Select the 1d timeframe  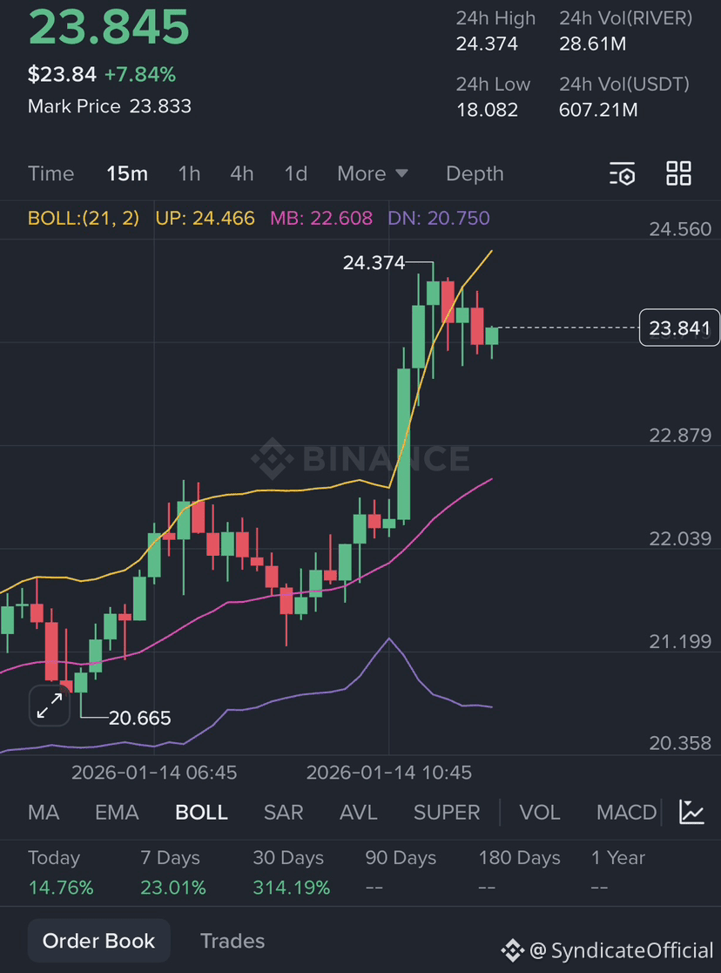pyautogui.click(x=296, y=173)
